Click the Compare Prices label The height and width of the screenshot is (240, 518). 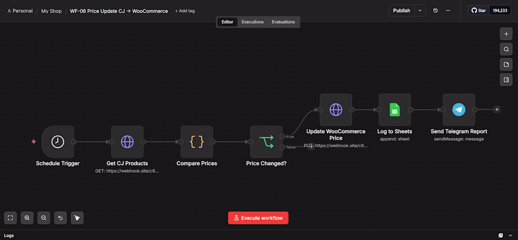(197, 163)
